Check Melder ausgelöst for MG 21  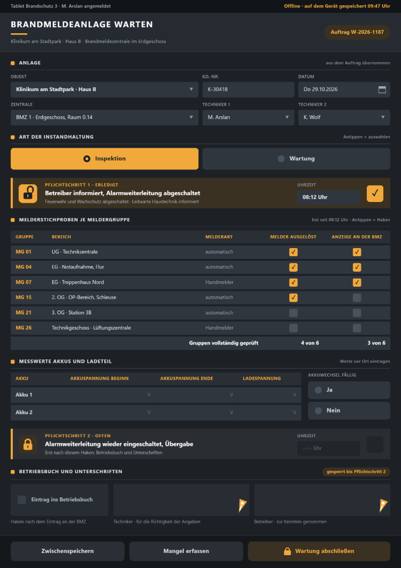[x=293, y=313]
